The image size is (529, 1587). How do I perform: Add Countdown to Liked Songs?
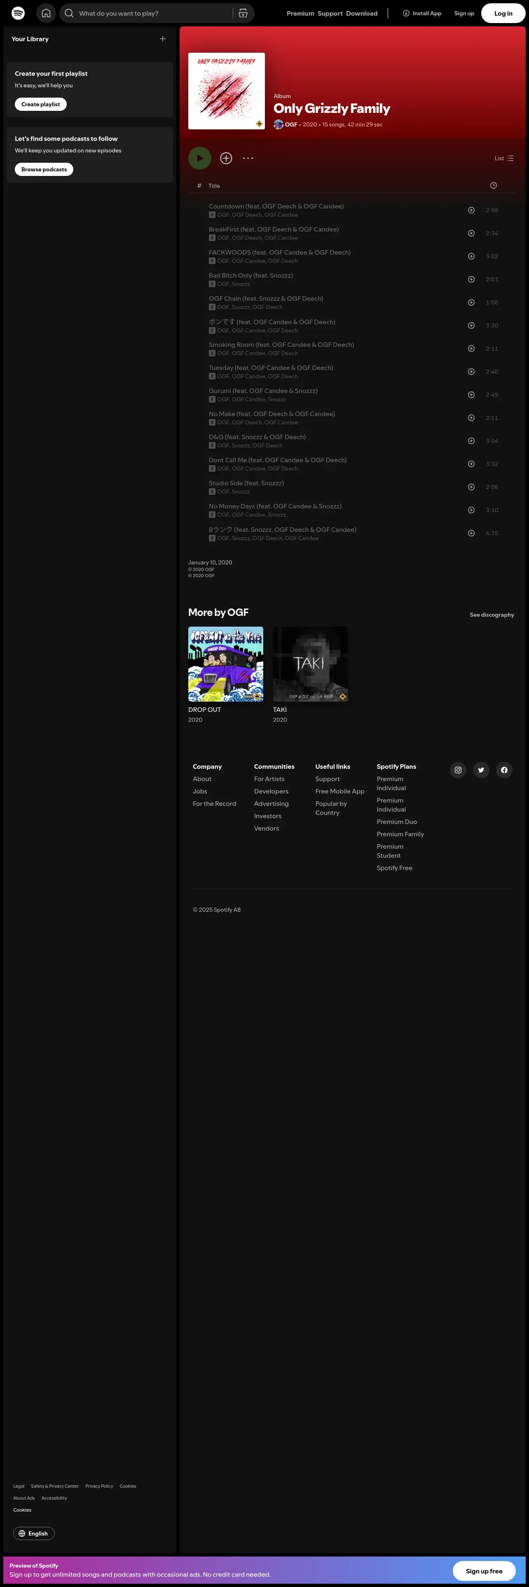pyautogui.click(x=471, y=210)
